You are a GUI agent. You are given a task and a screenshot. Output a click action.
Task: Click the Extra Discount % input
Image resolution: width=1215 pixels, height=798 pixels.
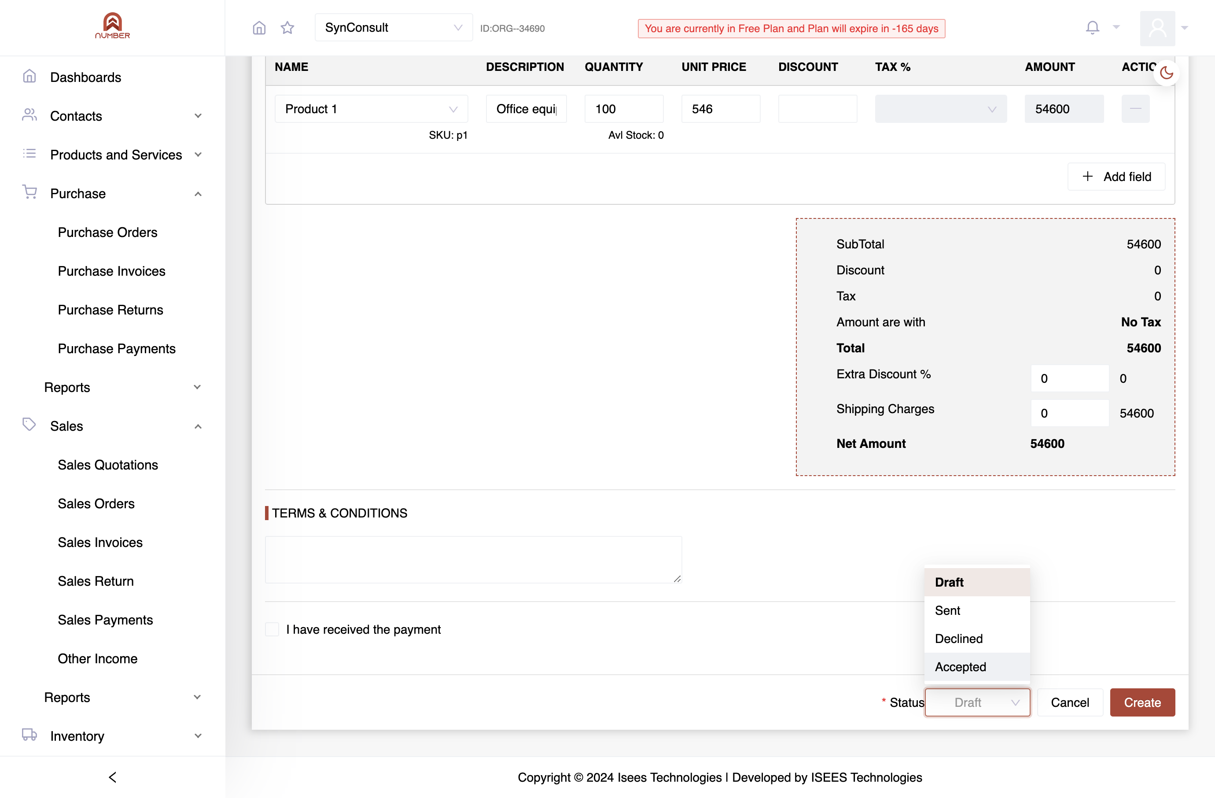click(x=1069, y=378)
